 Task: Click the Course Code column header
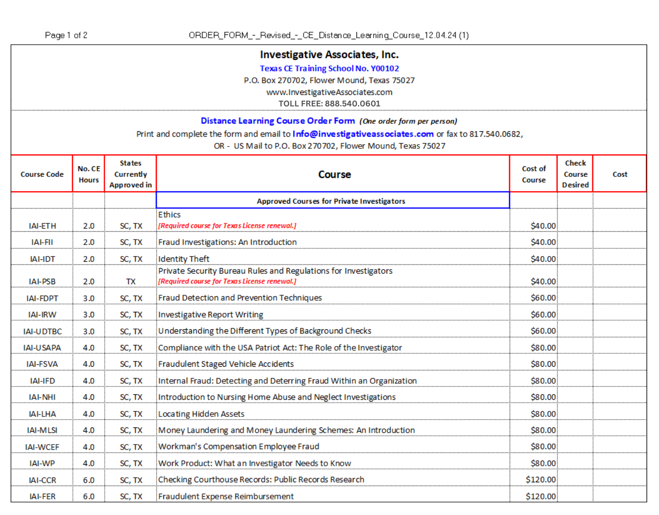point(42,174)
